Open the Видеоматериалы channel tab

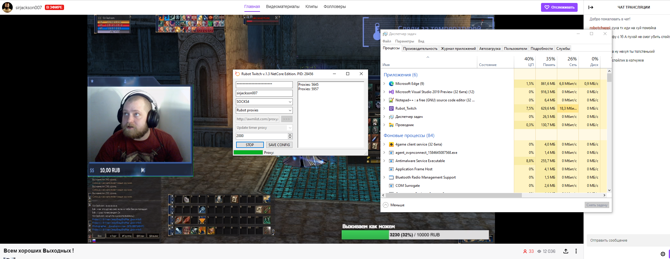coord(282,6)
